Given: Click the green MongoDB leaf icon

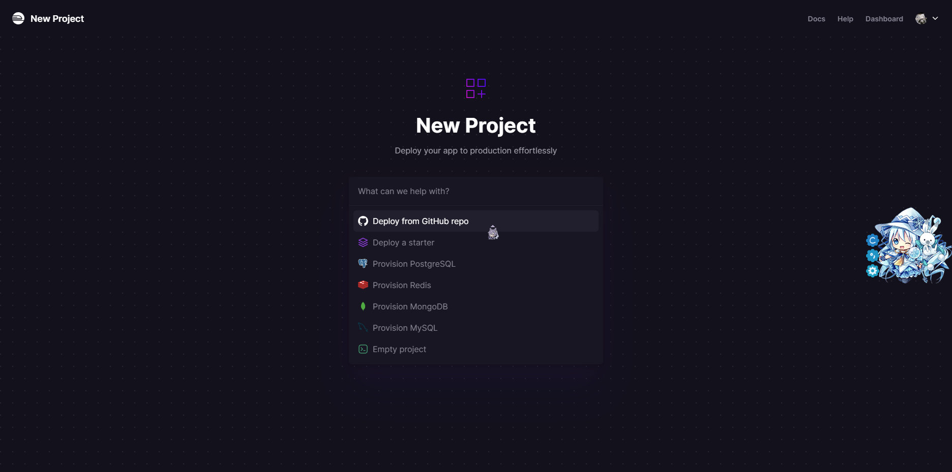Looking at the screenshot, I should coord(363,306).
